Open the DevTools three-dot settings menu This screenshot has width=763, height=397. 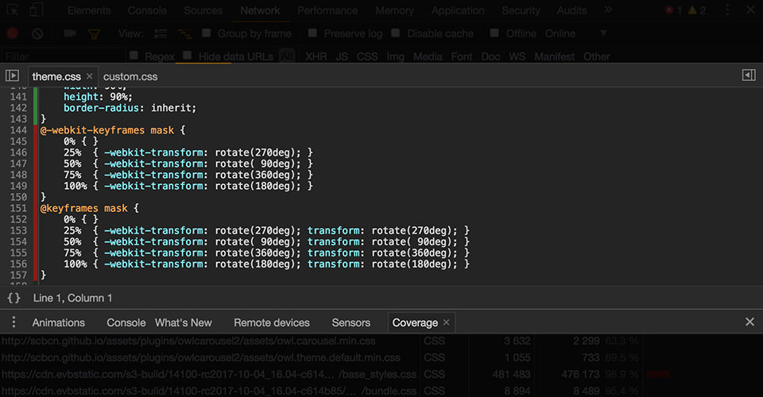click(727, 10)
